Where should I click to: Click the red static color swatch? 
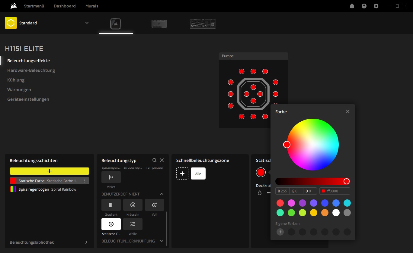(261, 172)
